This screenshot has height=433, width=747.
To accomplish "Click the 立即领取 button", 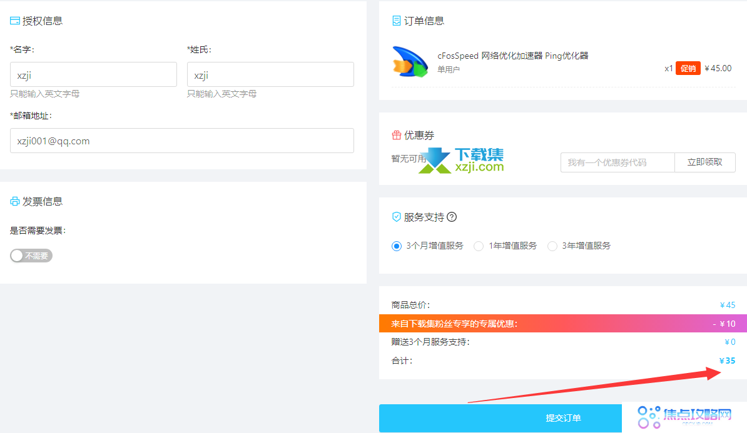I will click(704, 162).
